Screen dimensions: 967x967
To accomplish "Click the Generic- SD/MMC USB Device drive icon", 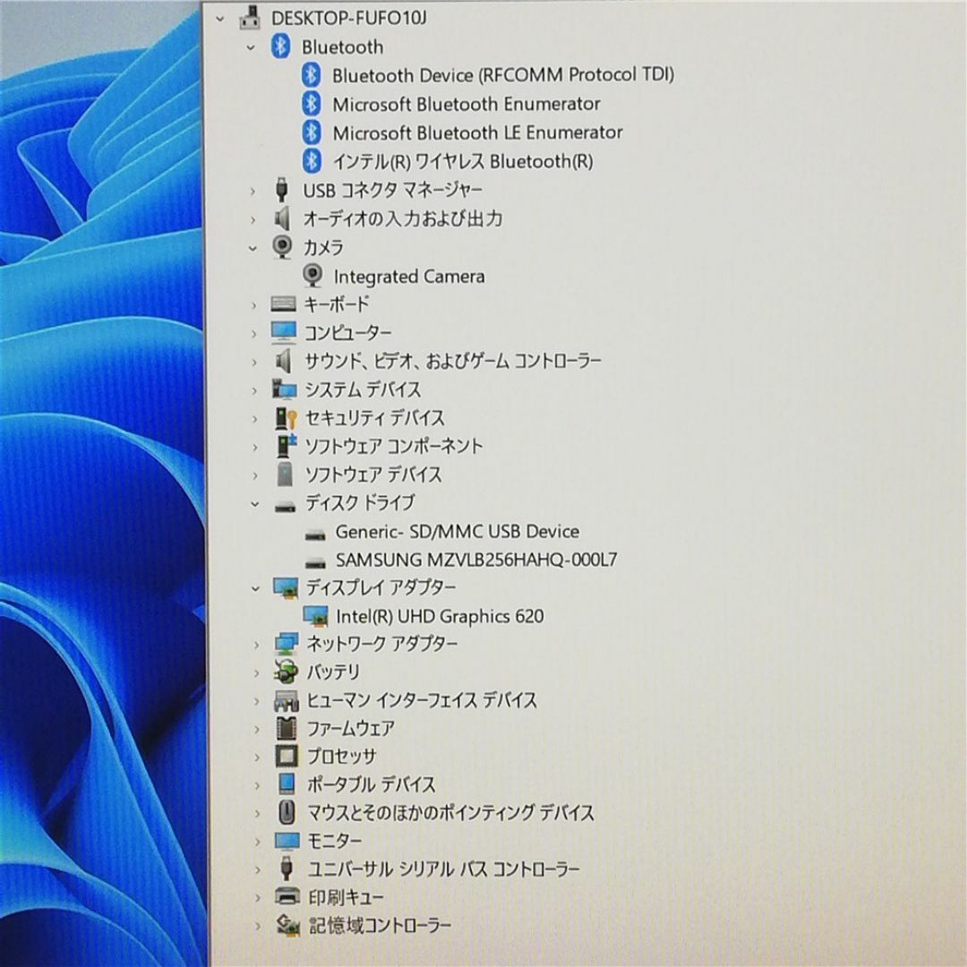I will (315, 535).
